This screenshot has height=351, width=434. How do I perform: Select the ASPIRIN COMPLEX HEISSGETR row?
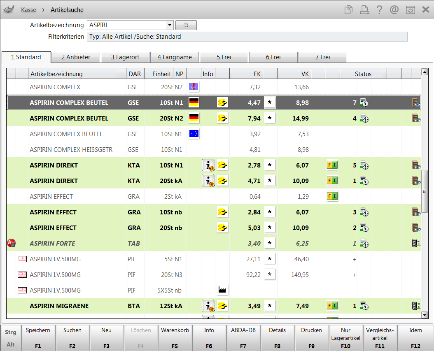click(214, 150)
